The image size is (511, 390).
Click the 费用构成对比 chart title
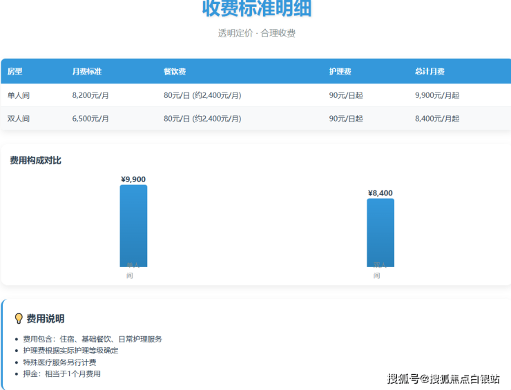35,160
